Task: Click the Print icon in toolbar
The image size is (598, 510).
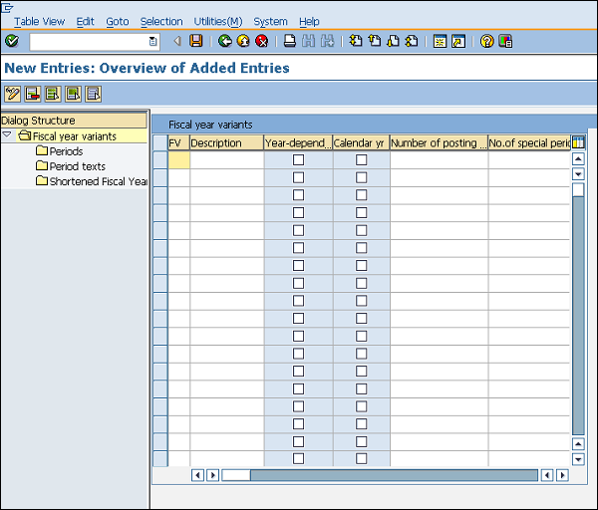Action: [290, 41]
